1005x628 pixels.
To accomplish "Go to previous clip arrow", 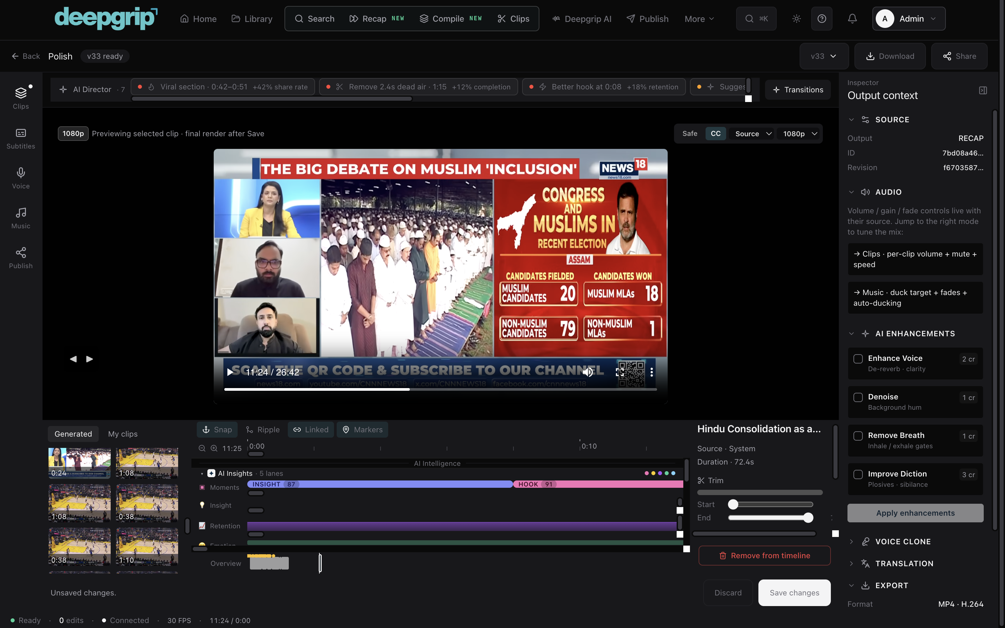I will coord(73,359).
